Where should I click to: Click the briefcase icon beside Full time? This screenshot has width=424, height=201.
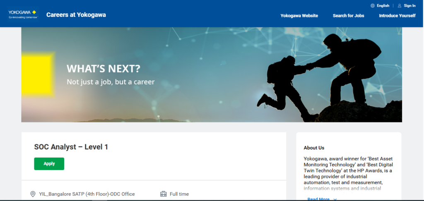coord(163,194)
